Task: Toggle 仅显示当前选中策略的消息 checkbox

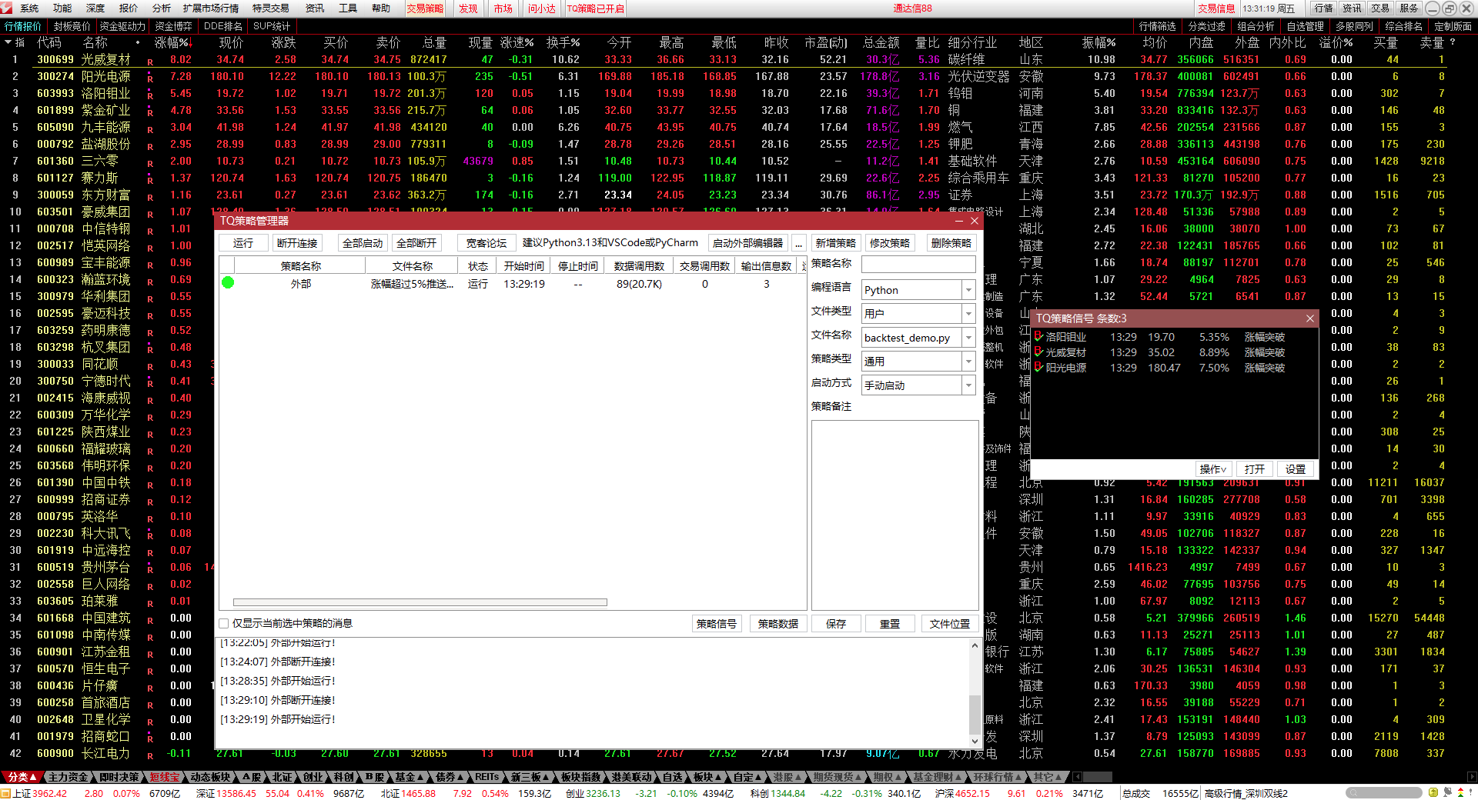Action: click(x=224, y=623)
